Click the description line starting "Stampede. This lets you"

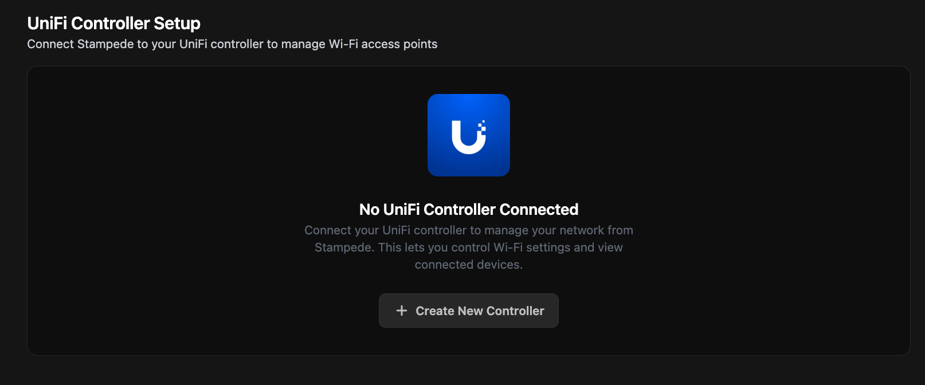[x=468, y=247]
